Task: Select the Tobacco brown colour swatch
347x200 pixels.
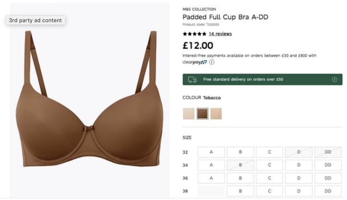Action: (203, 113)
